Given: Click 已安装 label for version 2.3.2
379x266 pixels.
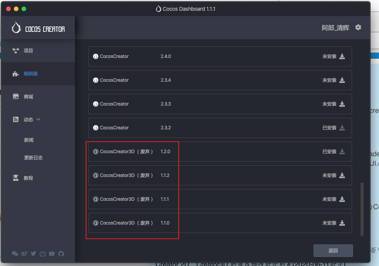Looking at the screenshot, I should [x=329, y=128].
